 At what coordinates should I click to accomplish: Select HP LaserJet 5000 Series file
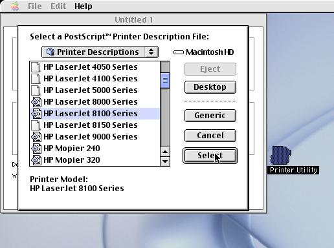click(95, 90)
